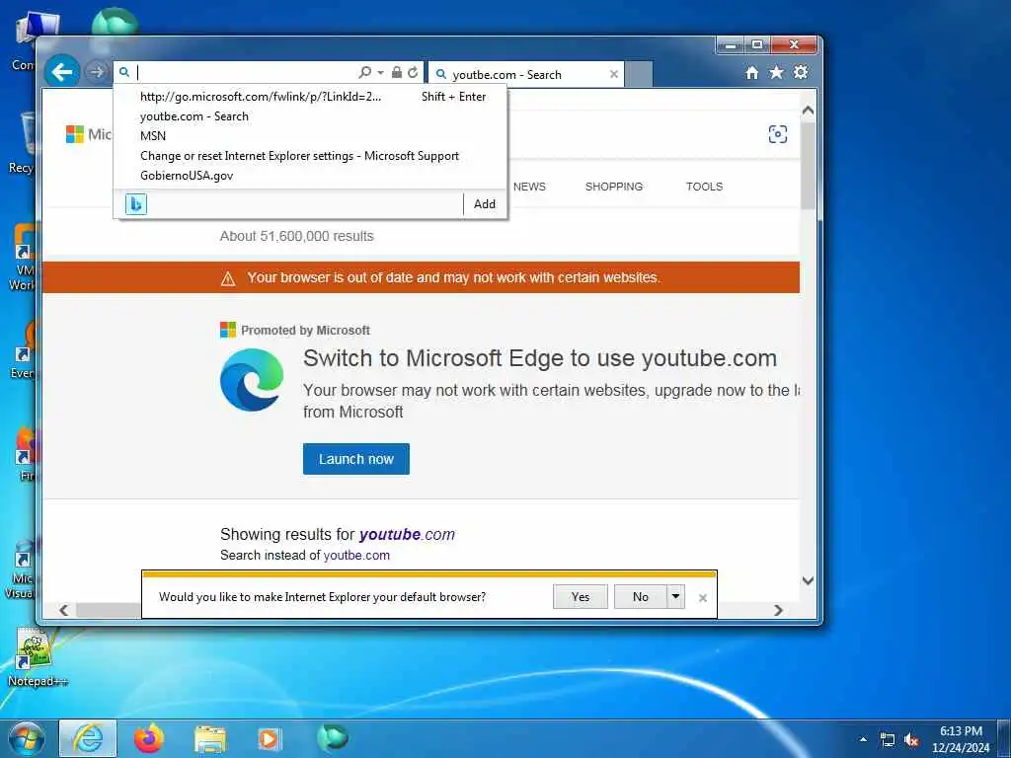The image size is (1011, 758).
Task: Expand the dropdown arrow beside No
Action: coord(675,597)
